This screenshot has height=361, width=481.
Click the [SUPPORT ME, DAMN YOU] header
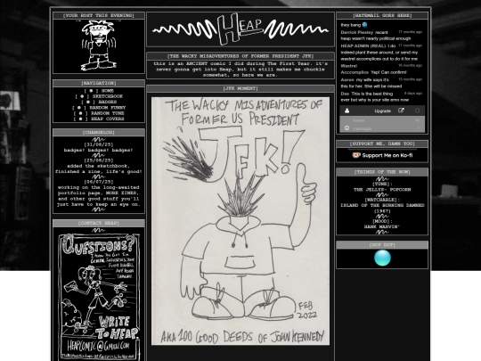[x=382, y=144]
